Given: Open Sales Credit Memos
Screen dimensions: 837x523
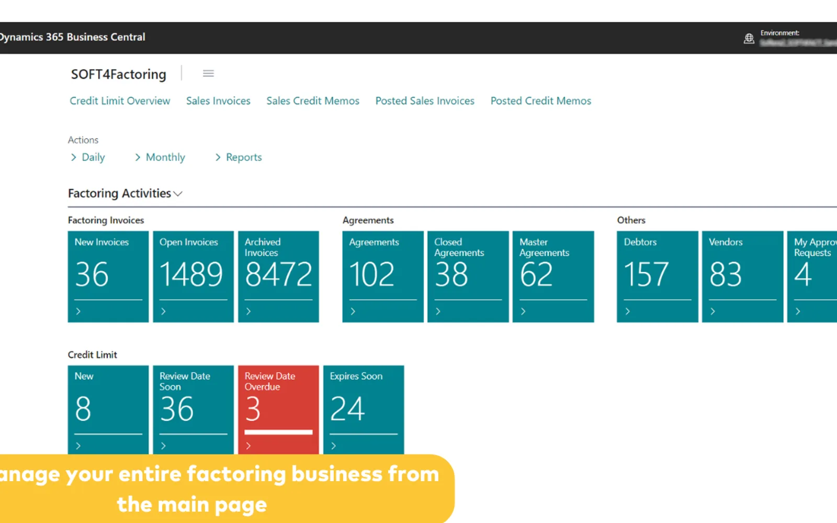Looking at the screenshot, I should [313, 101].
